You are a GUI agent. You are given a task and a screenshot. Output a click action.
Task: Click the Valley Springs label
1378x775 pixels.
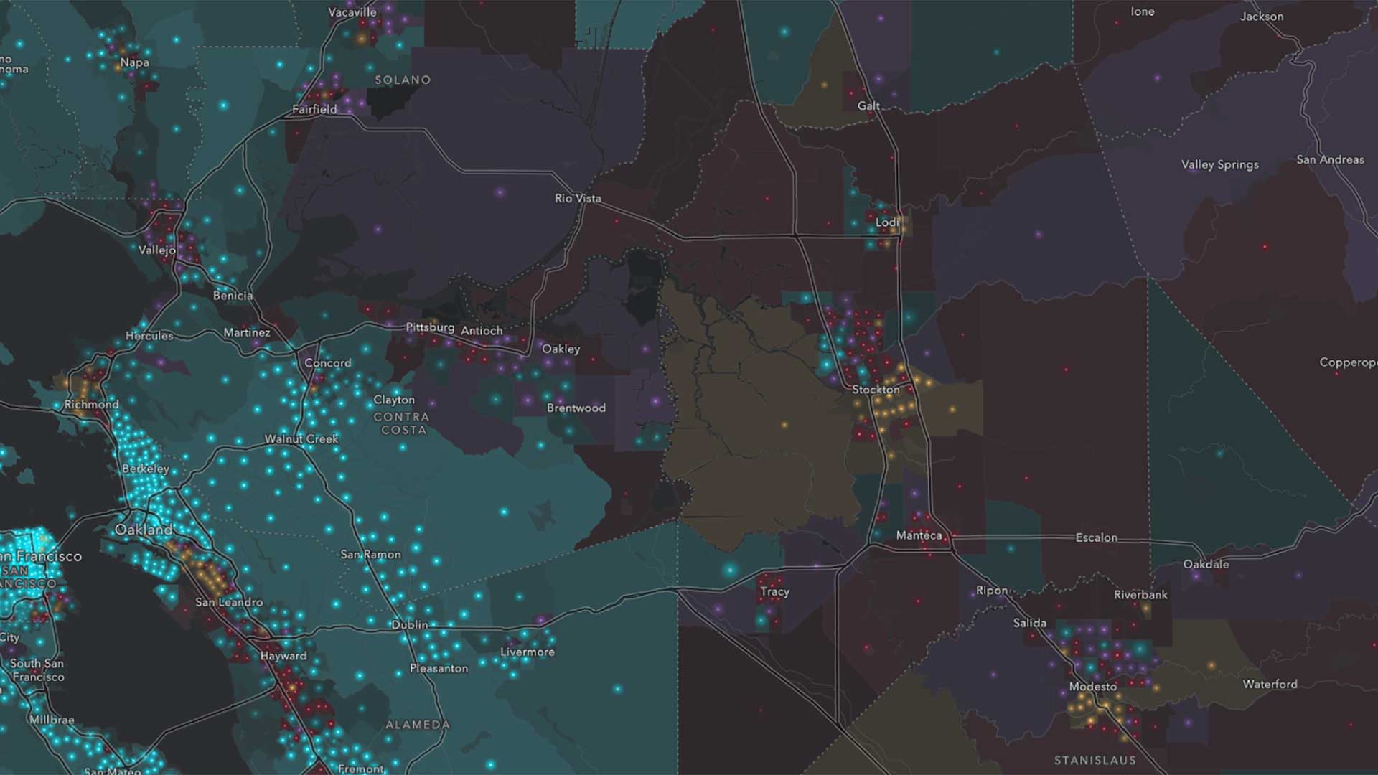[x=1219, y=164]
